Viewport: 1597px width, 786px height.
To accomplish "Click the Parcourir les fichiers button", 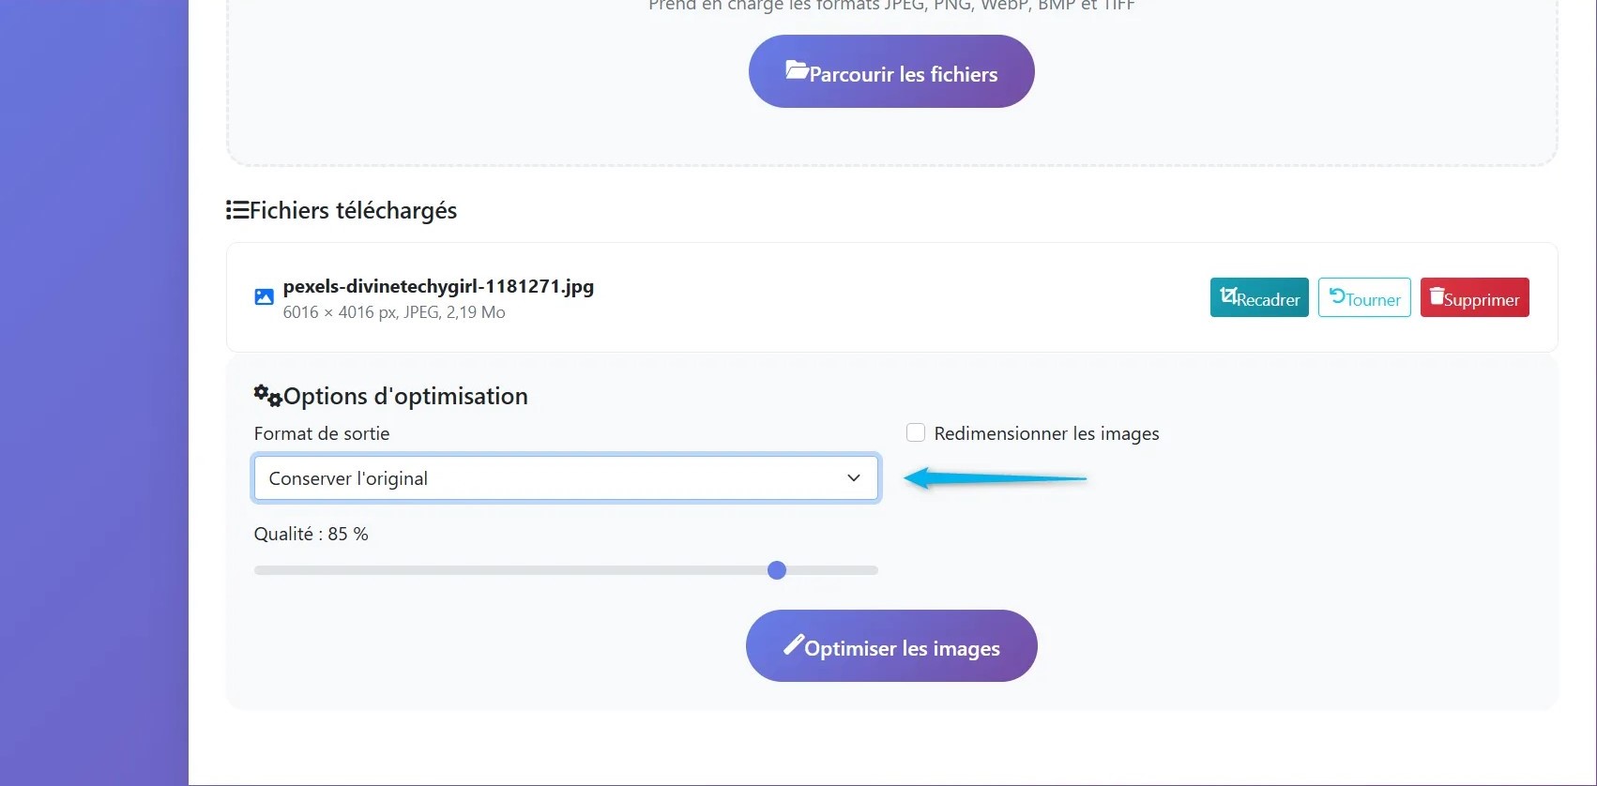I will click(890, 70).
